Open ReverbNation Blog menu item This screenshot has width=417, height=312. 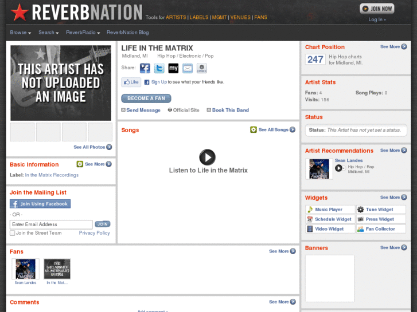pyautogui.click(x=128, y=33)
